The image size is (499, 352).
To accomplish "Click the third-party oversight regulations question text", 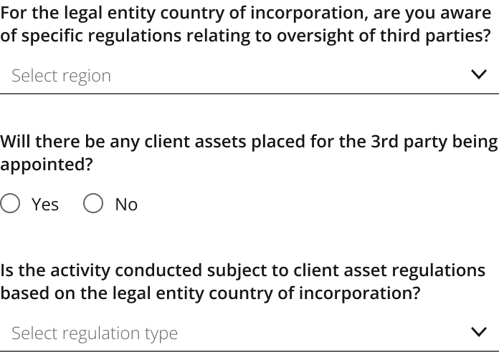I will pyautogui.click(x=245, y=24).
